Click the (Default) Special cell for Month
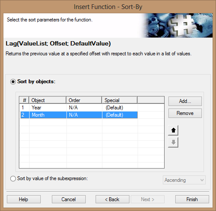Image resolution: width=216 pixels, height=211 pixels. [x=120, y=115]
